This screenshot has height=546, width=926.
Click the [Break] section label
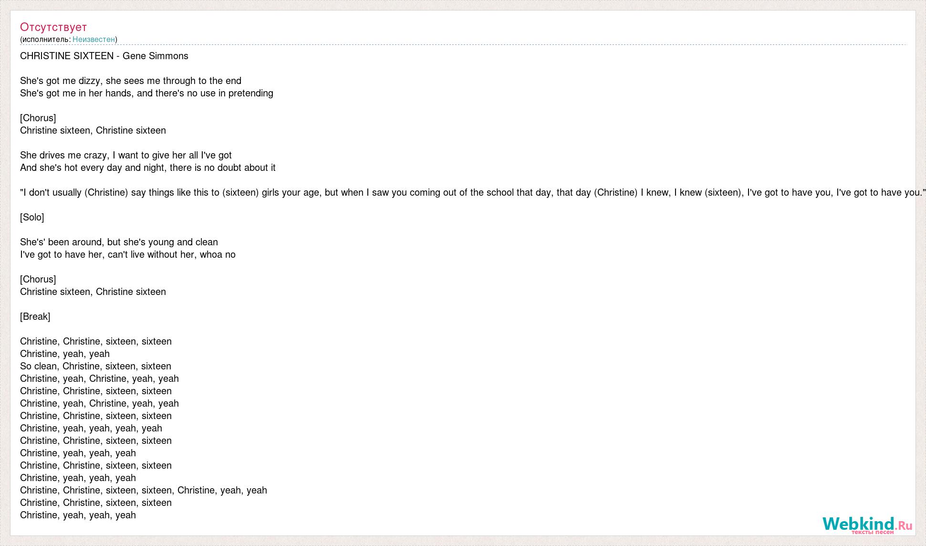pyautogui.click(x=35, y=316)
